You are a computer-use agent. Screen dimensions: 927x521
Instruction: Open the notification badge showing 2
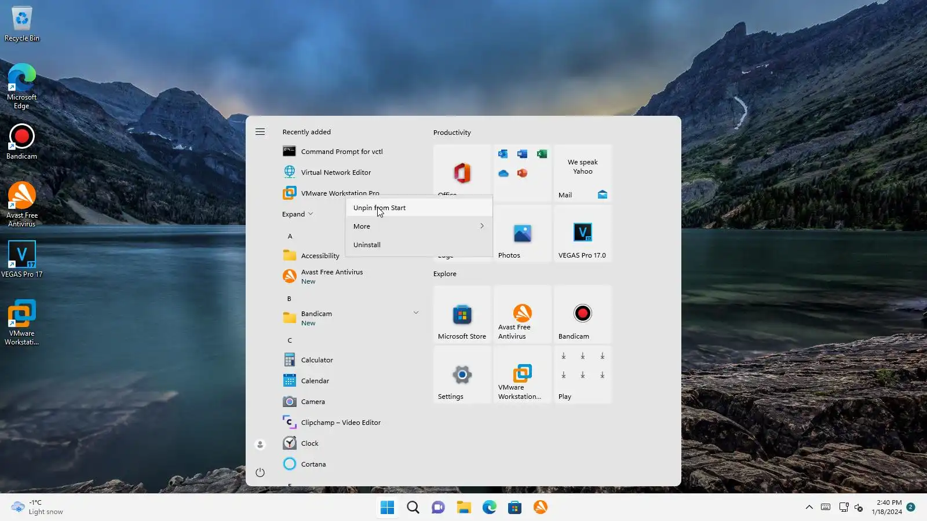[911, 507]
